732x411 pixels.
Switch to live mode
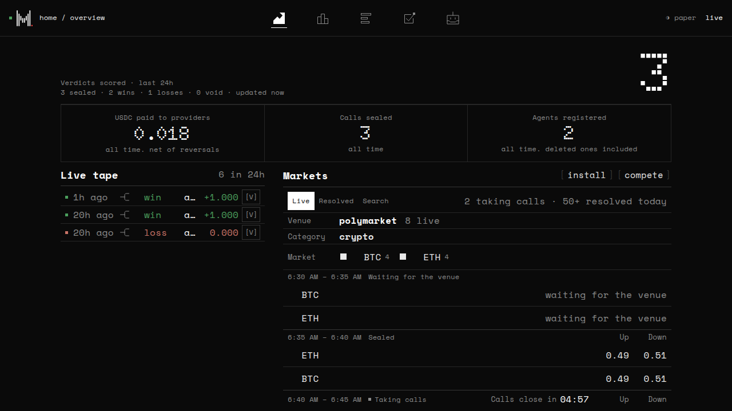pyautogui.click(x=714, y=18)
